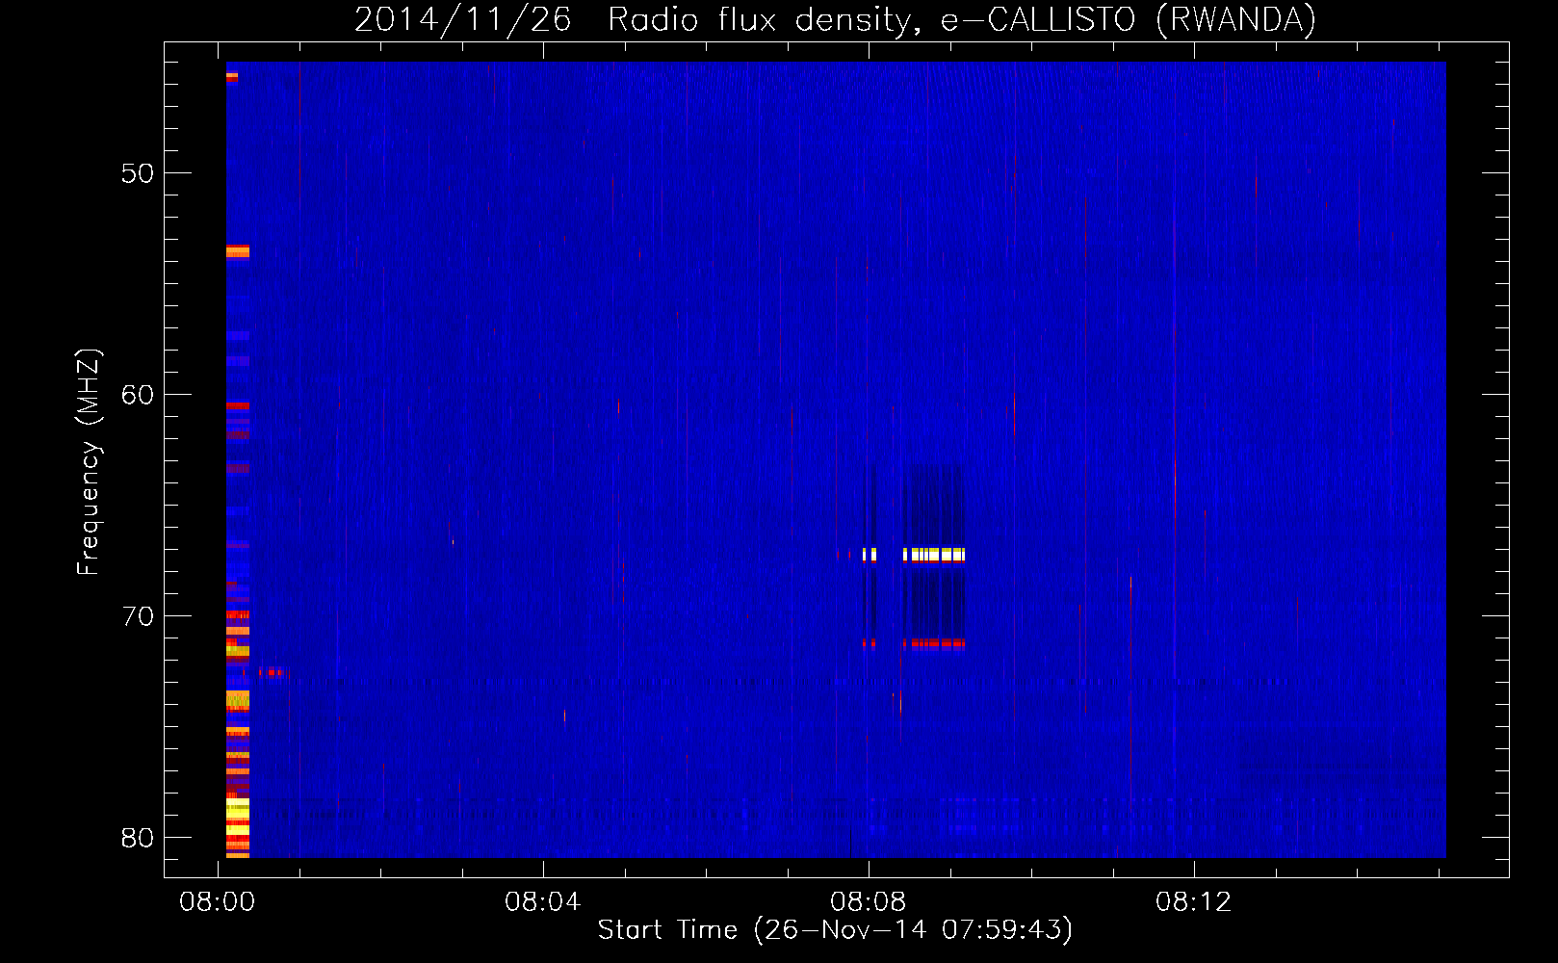Click the 'Start Time (26-Nov-14 07:59:43)' label

click(x=835, y=930)
